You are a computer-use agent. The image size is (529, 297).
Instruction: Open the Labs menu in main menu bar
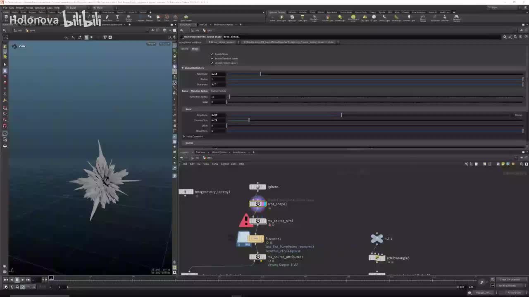[50, 8]
